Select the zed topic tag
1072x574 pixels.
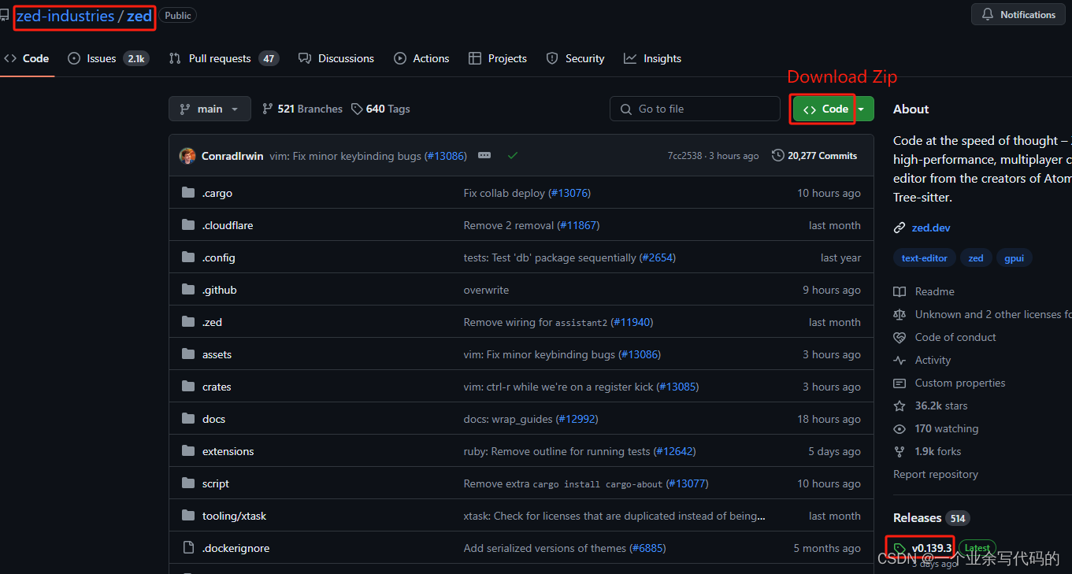click(x=976, y=257)
